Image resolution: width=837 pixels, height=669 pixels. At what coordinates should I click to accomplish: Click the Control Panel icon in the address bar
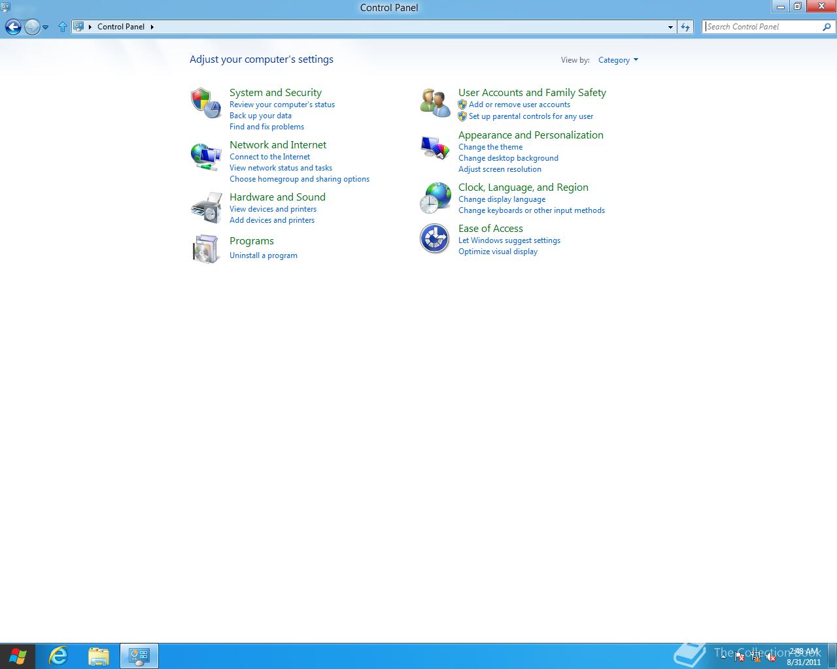78,27
